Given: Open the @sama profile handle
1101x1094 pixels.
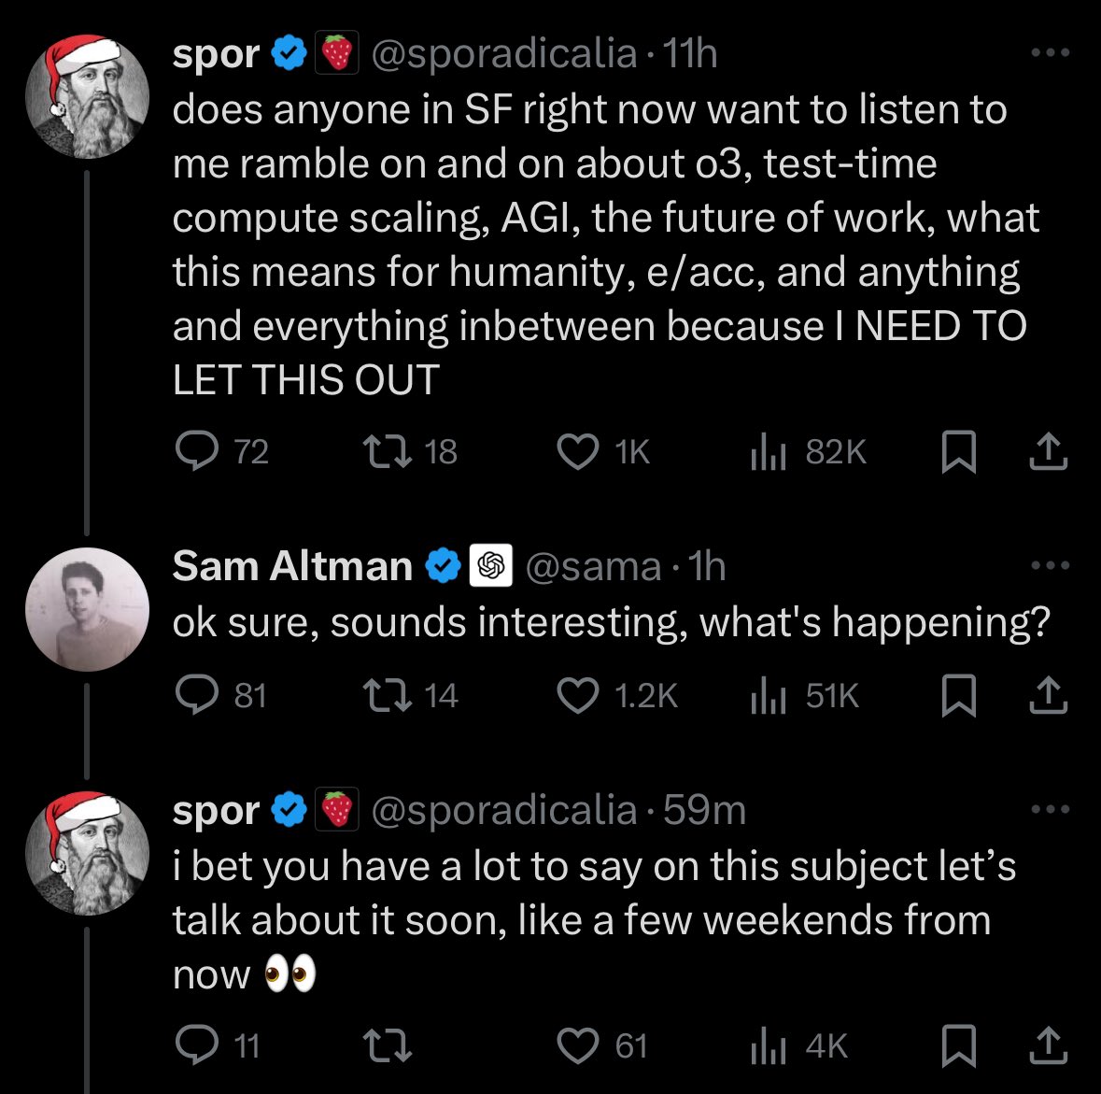Looking at the screenshot, I should point(593,566).
